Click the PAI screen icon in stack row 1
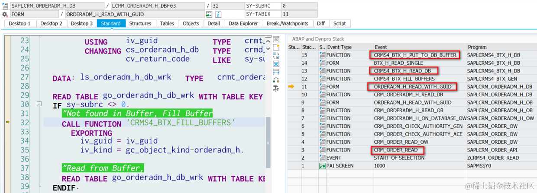Screen dimensions: 537x193 point(322,165)
